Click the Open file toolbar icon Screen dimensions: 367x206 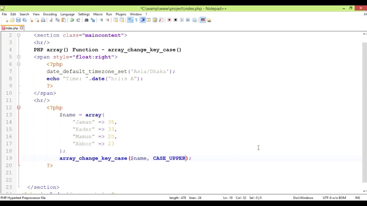12,20
